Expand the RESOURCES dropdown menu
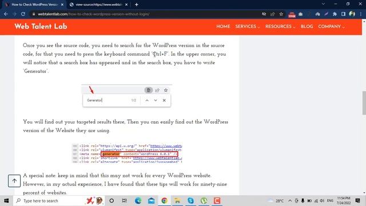The image size is (366, 206). [x=280, y=26]
